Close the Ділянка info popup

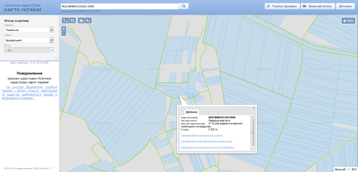[254, 108]
